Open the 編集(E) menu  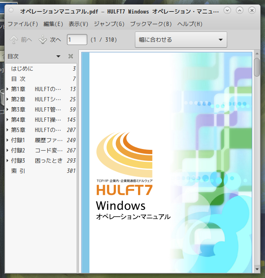pos(53,24)
